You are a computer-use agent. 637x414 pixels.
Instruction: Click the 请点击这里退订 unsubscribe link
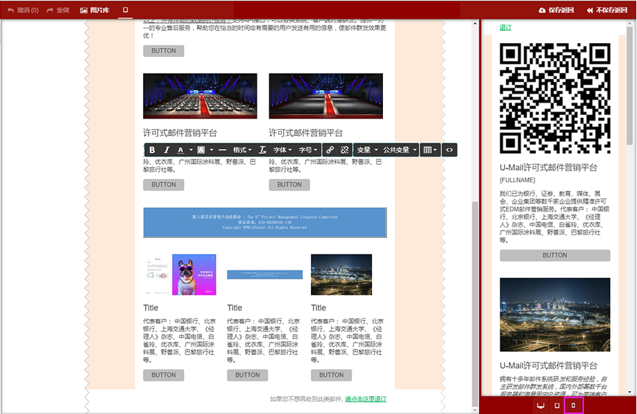coord(365,399)
